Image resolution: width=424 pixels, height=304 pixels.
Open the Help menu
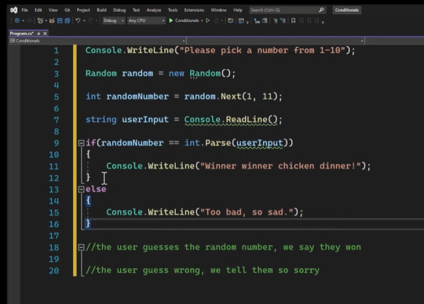click(x=238, y=10)
